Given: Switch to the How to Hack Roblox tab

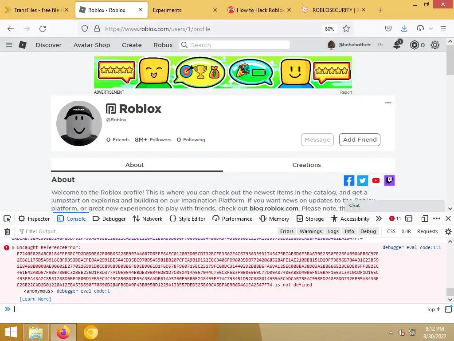Looking at the screenshot, I should [259, 10].
